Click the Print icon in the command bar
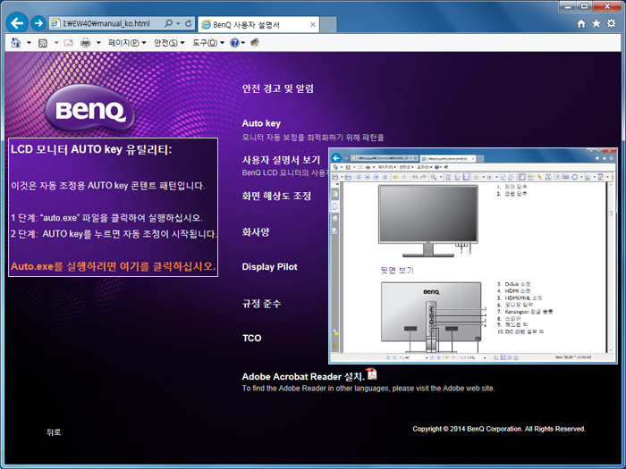Screen dimensions: 626x469 click(x=86, y=42)
